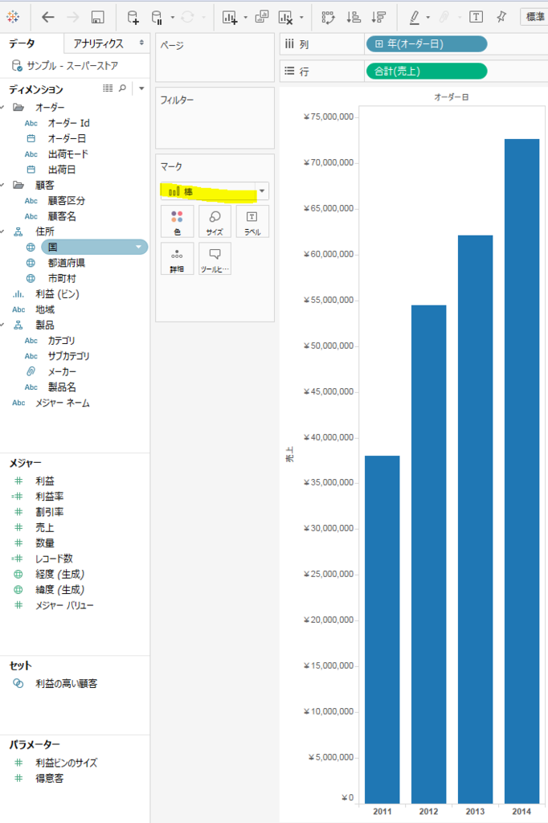Select the 地域 field
Viewport: 548px width, 823px height.
click(45, 309)
